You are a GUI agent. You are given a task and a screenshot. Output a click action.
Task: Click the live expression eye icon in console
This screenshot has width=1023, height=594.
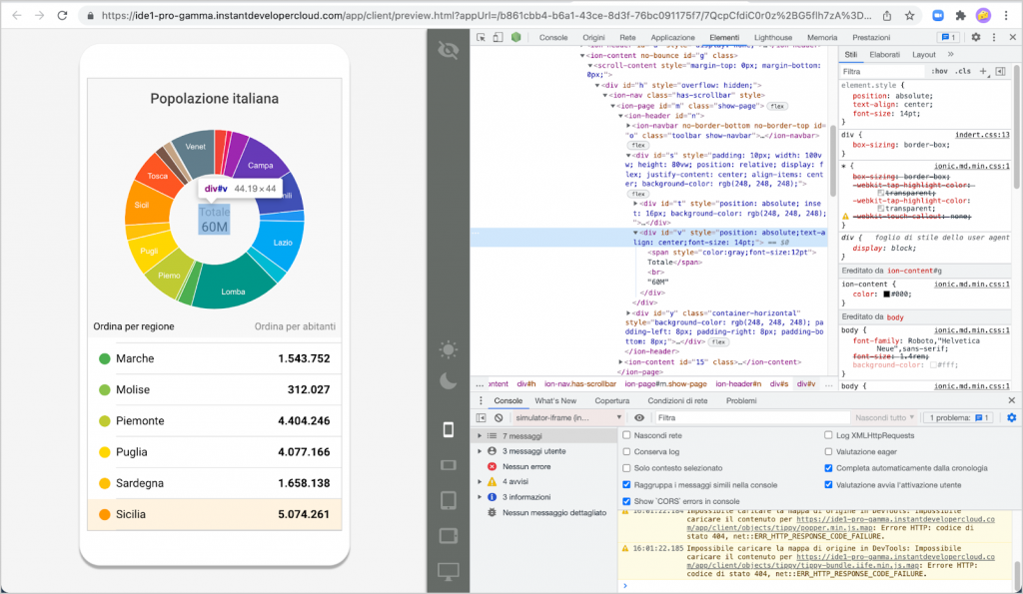(639, 417)
